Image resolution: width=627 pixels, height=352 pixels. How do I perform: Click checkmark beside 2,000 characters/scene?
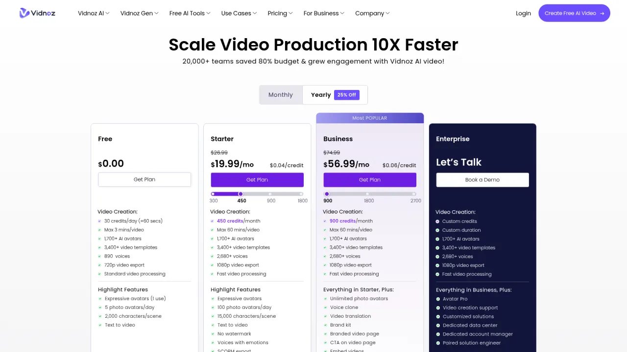[x=100, y=316]
